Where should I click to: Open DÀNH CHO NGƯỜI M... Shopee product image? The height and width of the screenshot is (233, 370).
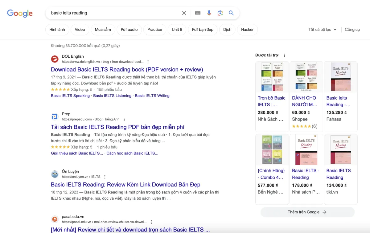click(306, 77)
